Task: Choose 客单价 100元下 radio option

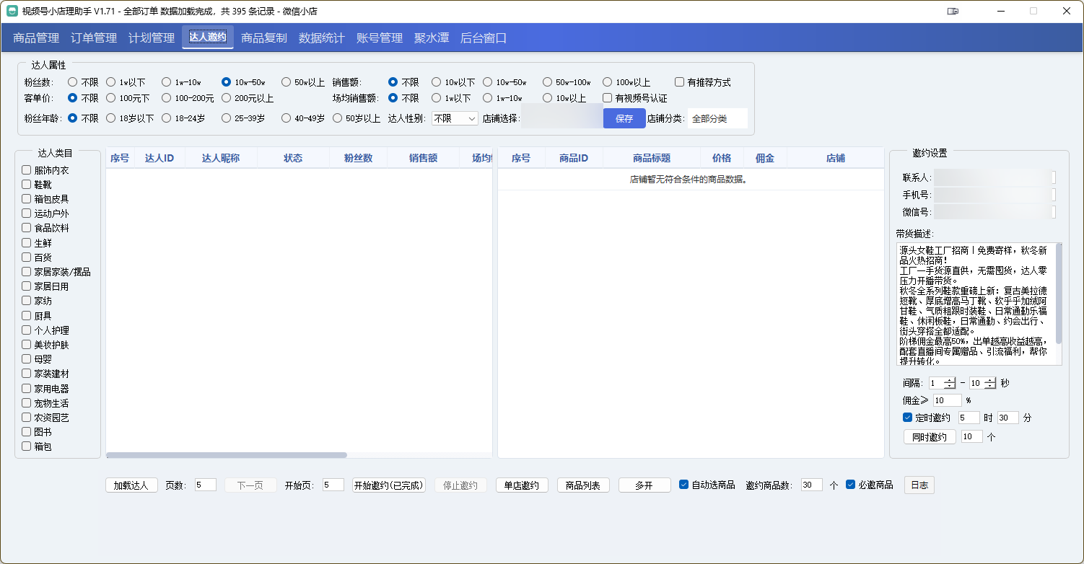Action: [x=111, y=98]
